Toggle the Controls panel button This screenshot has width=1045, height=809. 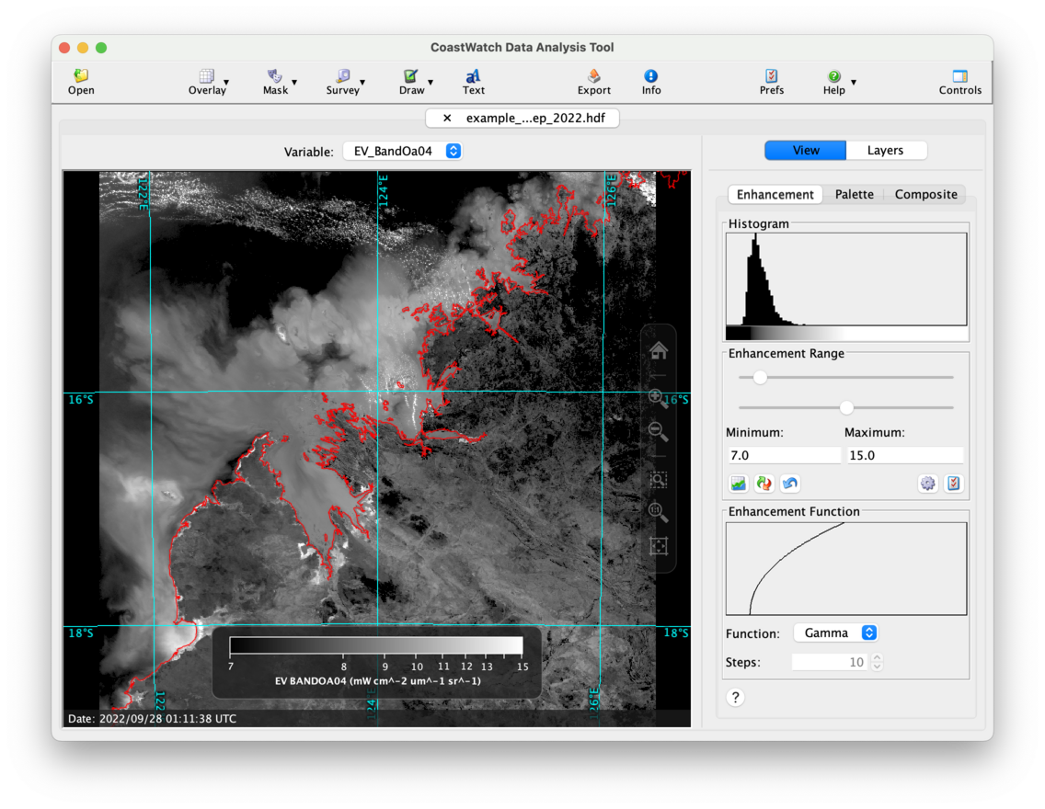[x=959, y=81]
